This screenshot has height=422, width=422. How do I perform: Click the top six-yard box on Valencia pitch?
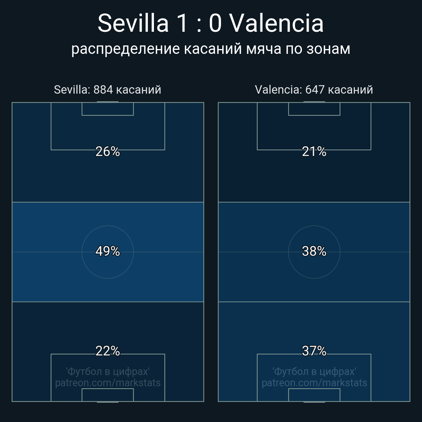314,109
